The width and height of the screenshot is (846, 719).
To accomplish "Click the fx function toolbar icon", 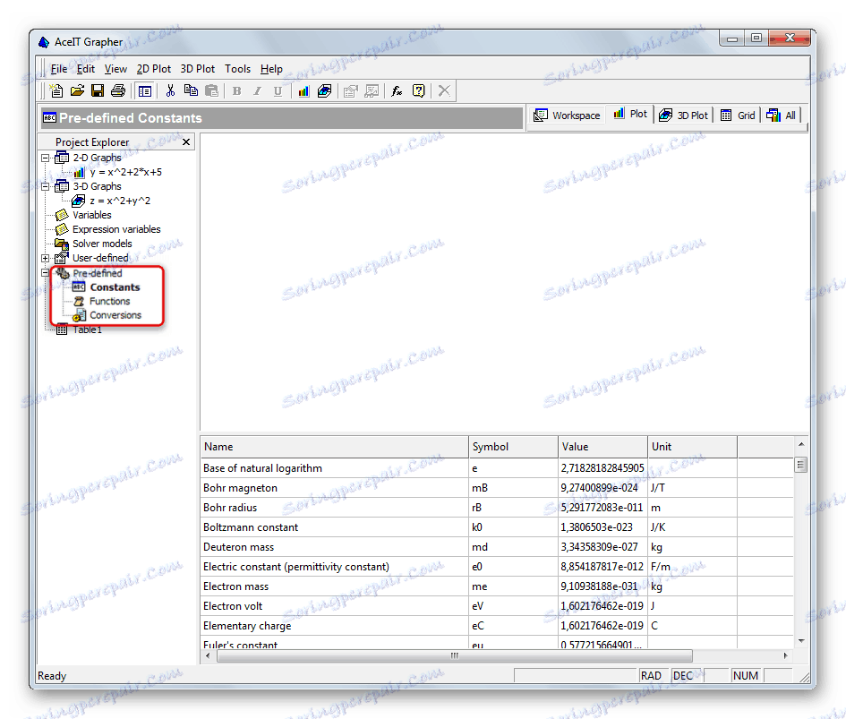I will click(397, 90).
